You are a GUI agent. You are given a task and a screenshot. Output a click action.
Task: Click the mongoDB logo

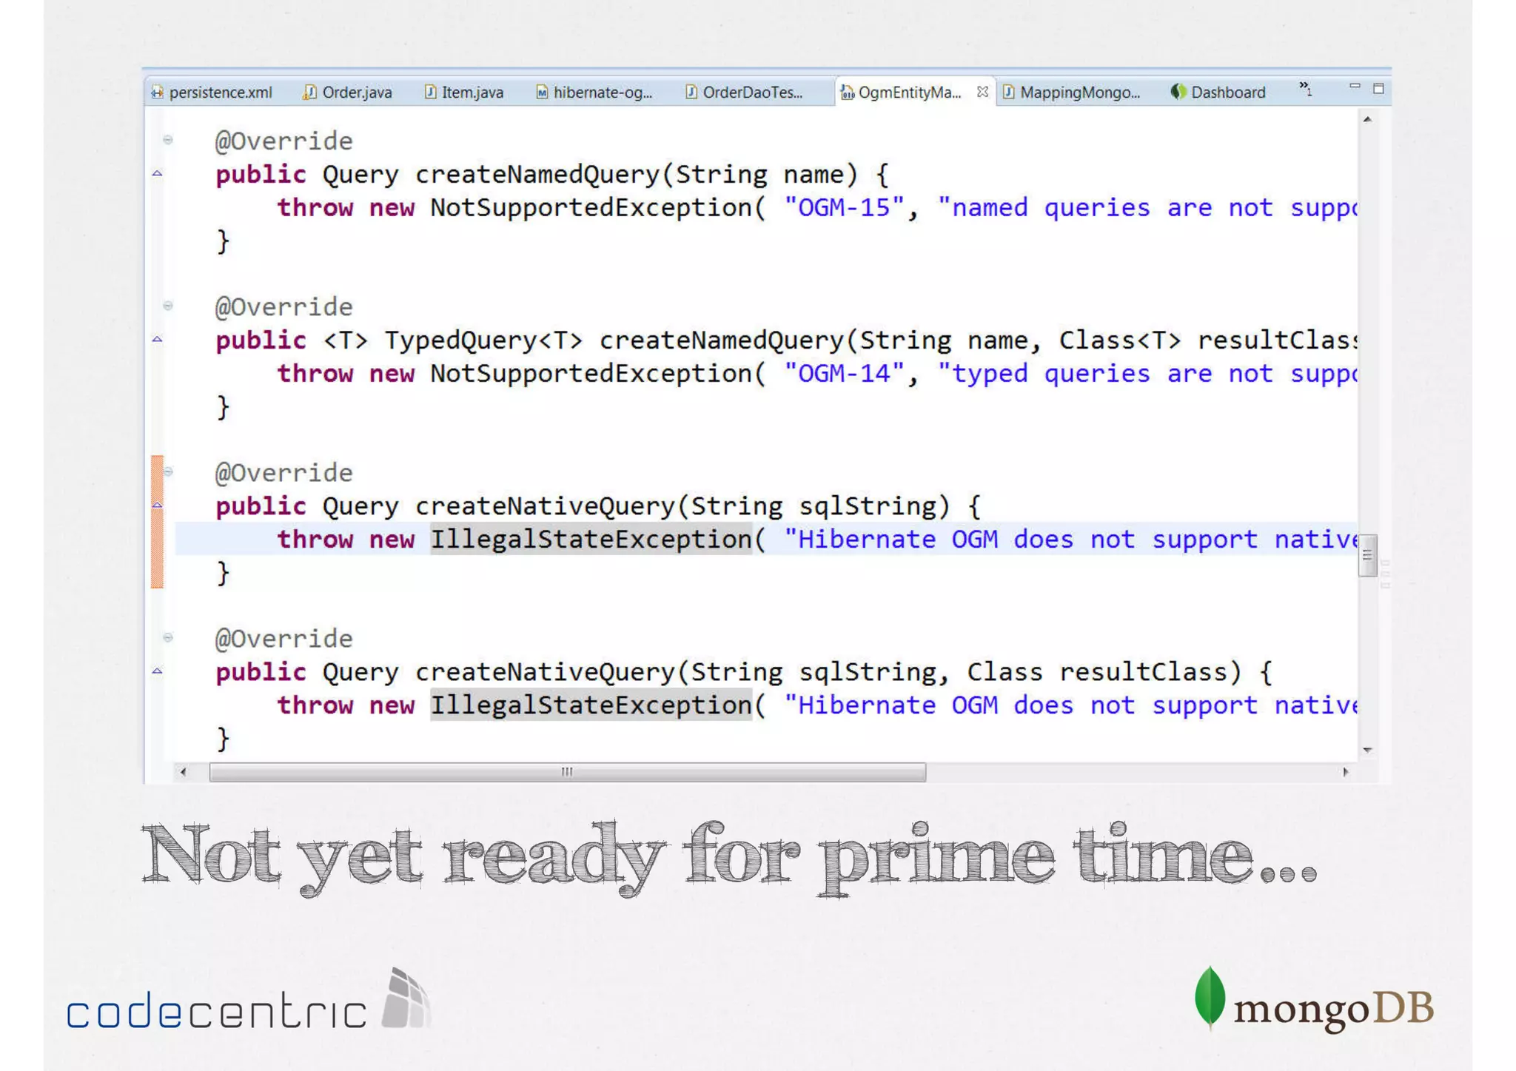1314,998
